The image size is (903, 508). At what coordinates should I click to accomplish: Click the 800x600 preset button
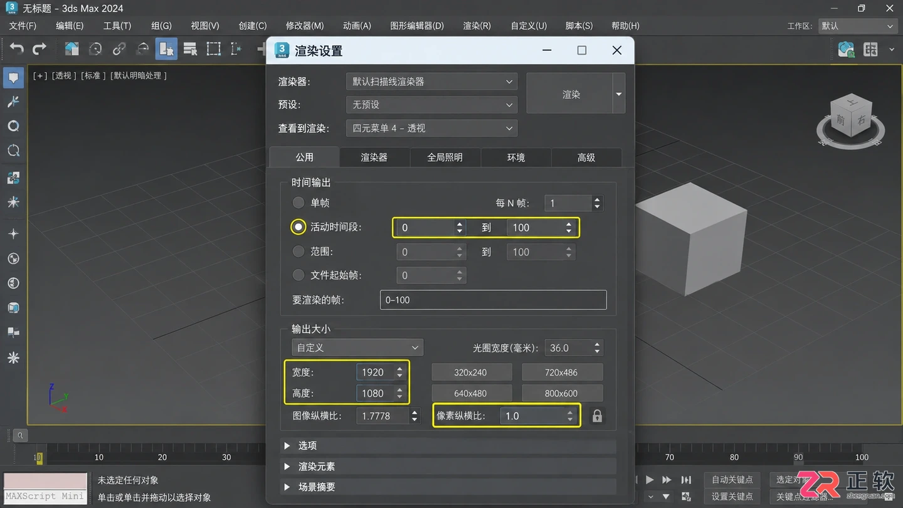561,393
